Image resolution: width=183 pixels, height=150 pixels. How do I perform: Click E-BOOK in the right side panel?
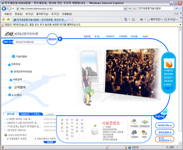coord(168,85)
